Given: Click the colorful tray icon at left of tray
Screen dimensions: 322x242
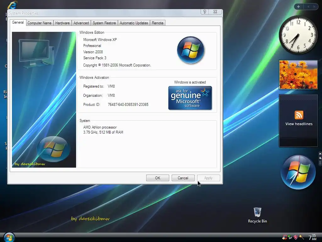Looking at the screenshot, I should click(284, 237).
